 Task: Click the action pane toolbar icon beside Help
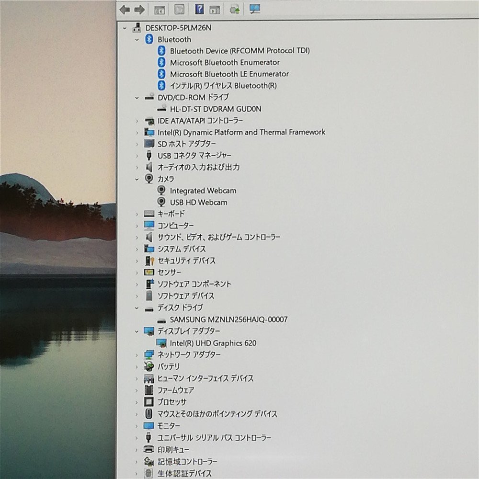pos(215,10)
